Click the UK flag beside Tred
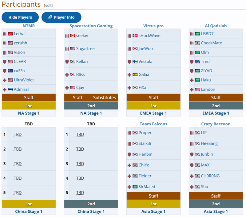Image resolution: width=246 pixels, height=217 pixels. click(197, 62)
